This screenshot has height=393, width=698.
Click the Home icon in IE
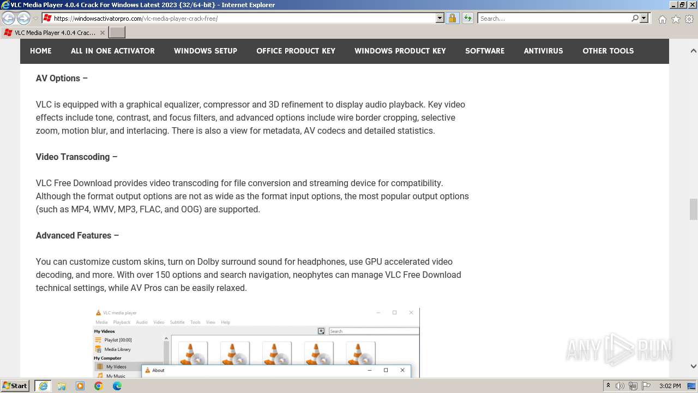[662, 19]
